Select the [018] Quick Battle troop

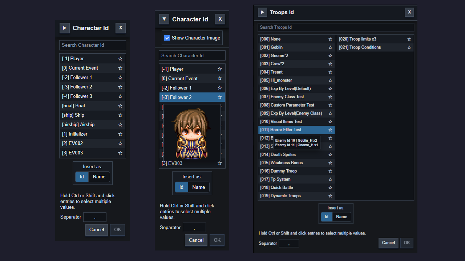(x=296, y=188)
